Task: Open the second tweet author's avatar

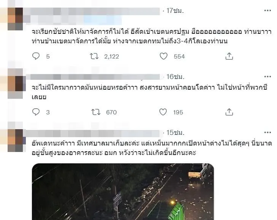Action: click(15, 84)
